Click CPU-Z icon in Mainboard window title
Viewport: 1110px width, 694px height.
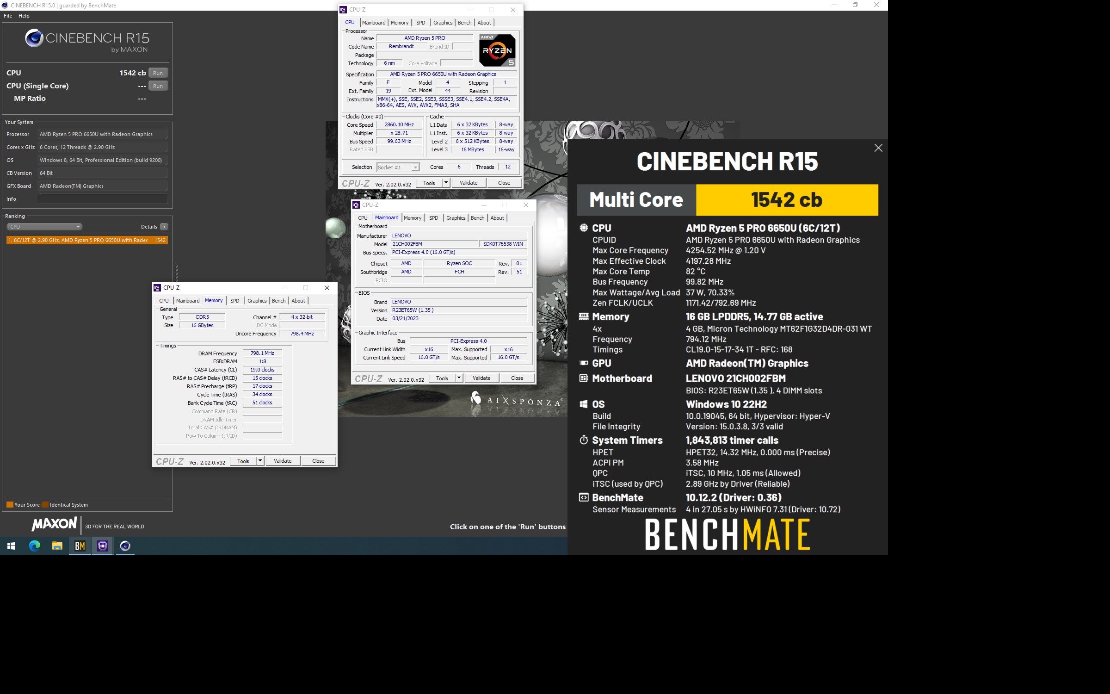click(x=356, y=205)
